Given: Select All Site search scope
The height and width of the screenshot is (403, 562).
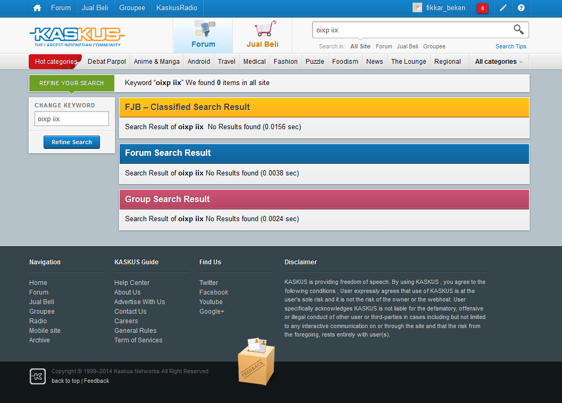Looking at the screenshot, I should [x=360, y=46].
